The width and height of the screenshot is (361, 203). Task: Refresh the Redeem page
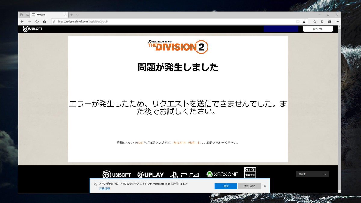click(x=37, y=22)
